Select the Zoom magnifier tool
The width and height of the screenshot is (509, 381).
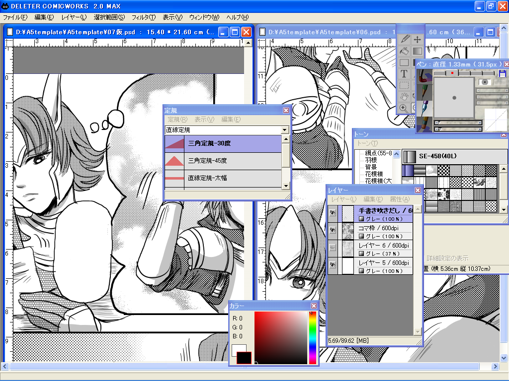405,108
